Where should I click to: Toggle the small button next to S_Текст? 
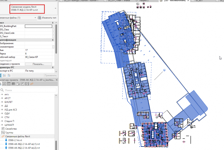pos(53,36)
